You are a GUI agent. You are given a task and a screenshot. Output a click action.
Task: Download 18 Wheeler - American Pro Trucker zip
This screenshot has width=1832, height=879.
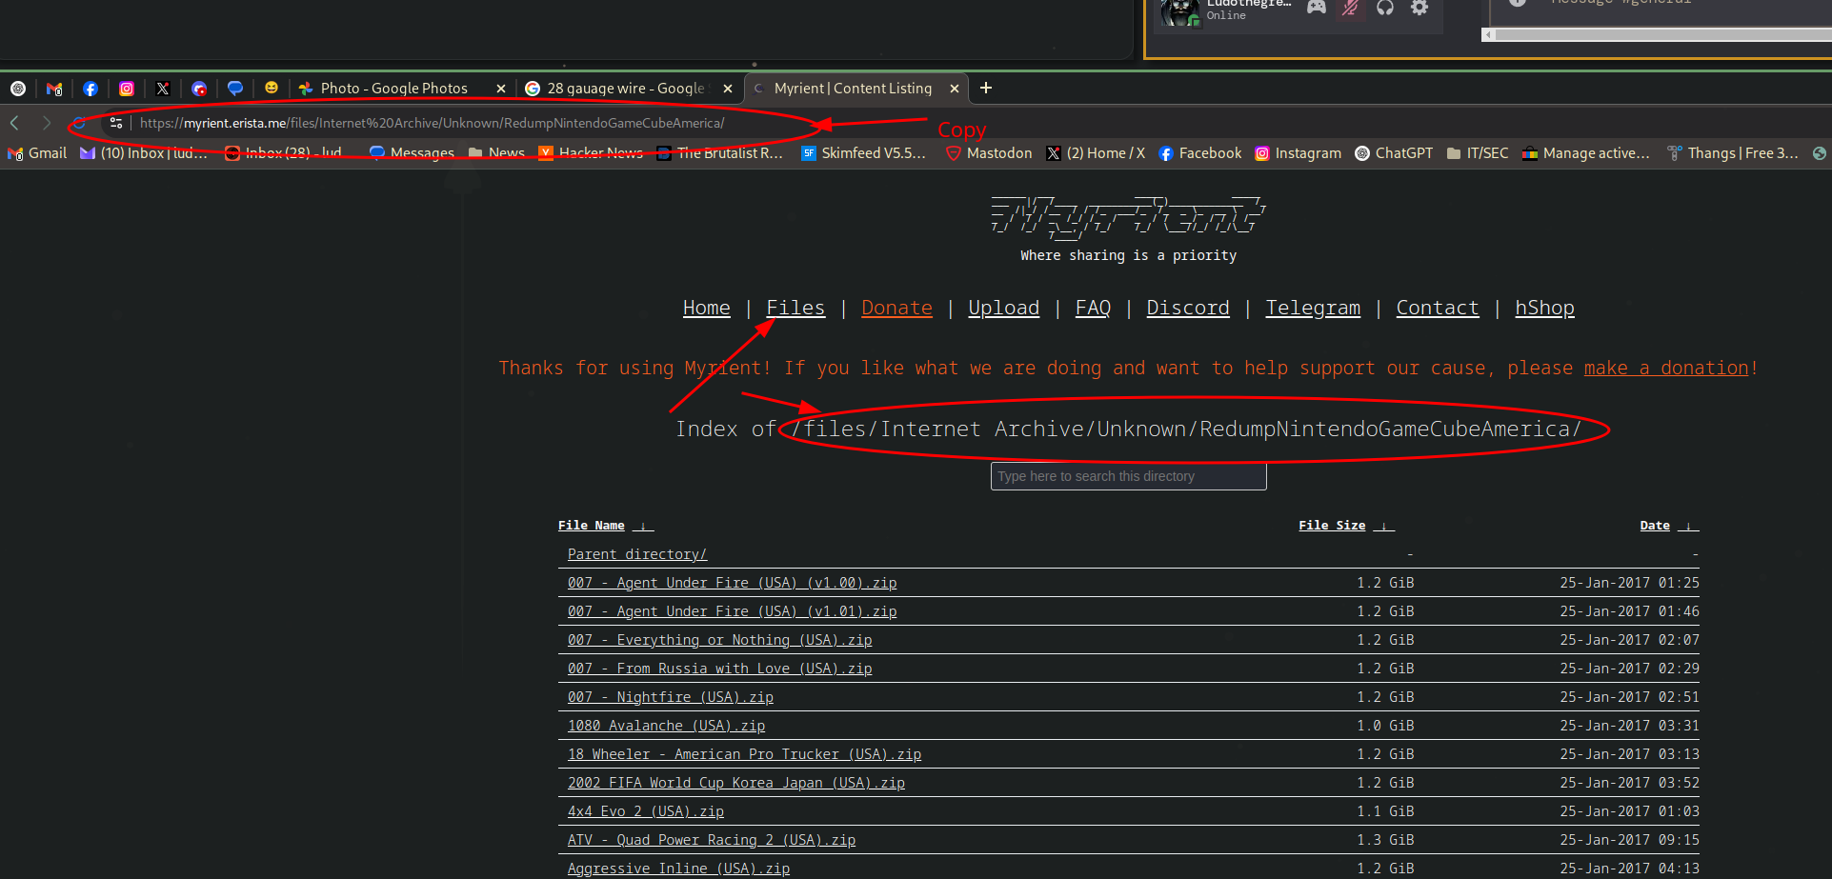coord(745,754)
